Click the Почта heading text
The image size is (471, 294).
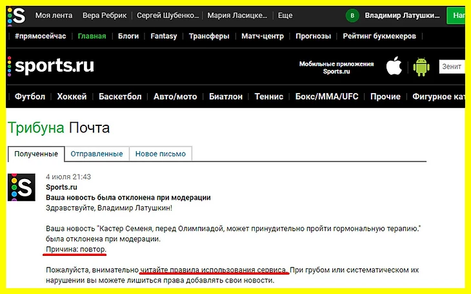[x=89, y=127]
